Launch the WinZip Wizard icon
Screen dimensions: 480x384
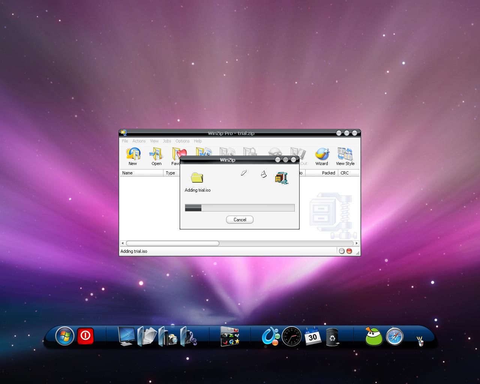[x=322, y=156]
